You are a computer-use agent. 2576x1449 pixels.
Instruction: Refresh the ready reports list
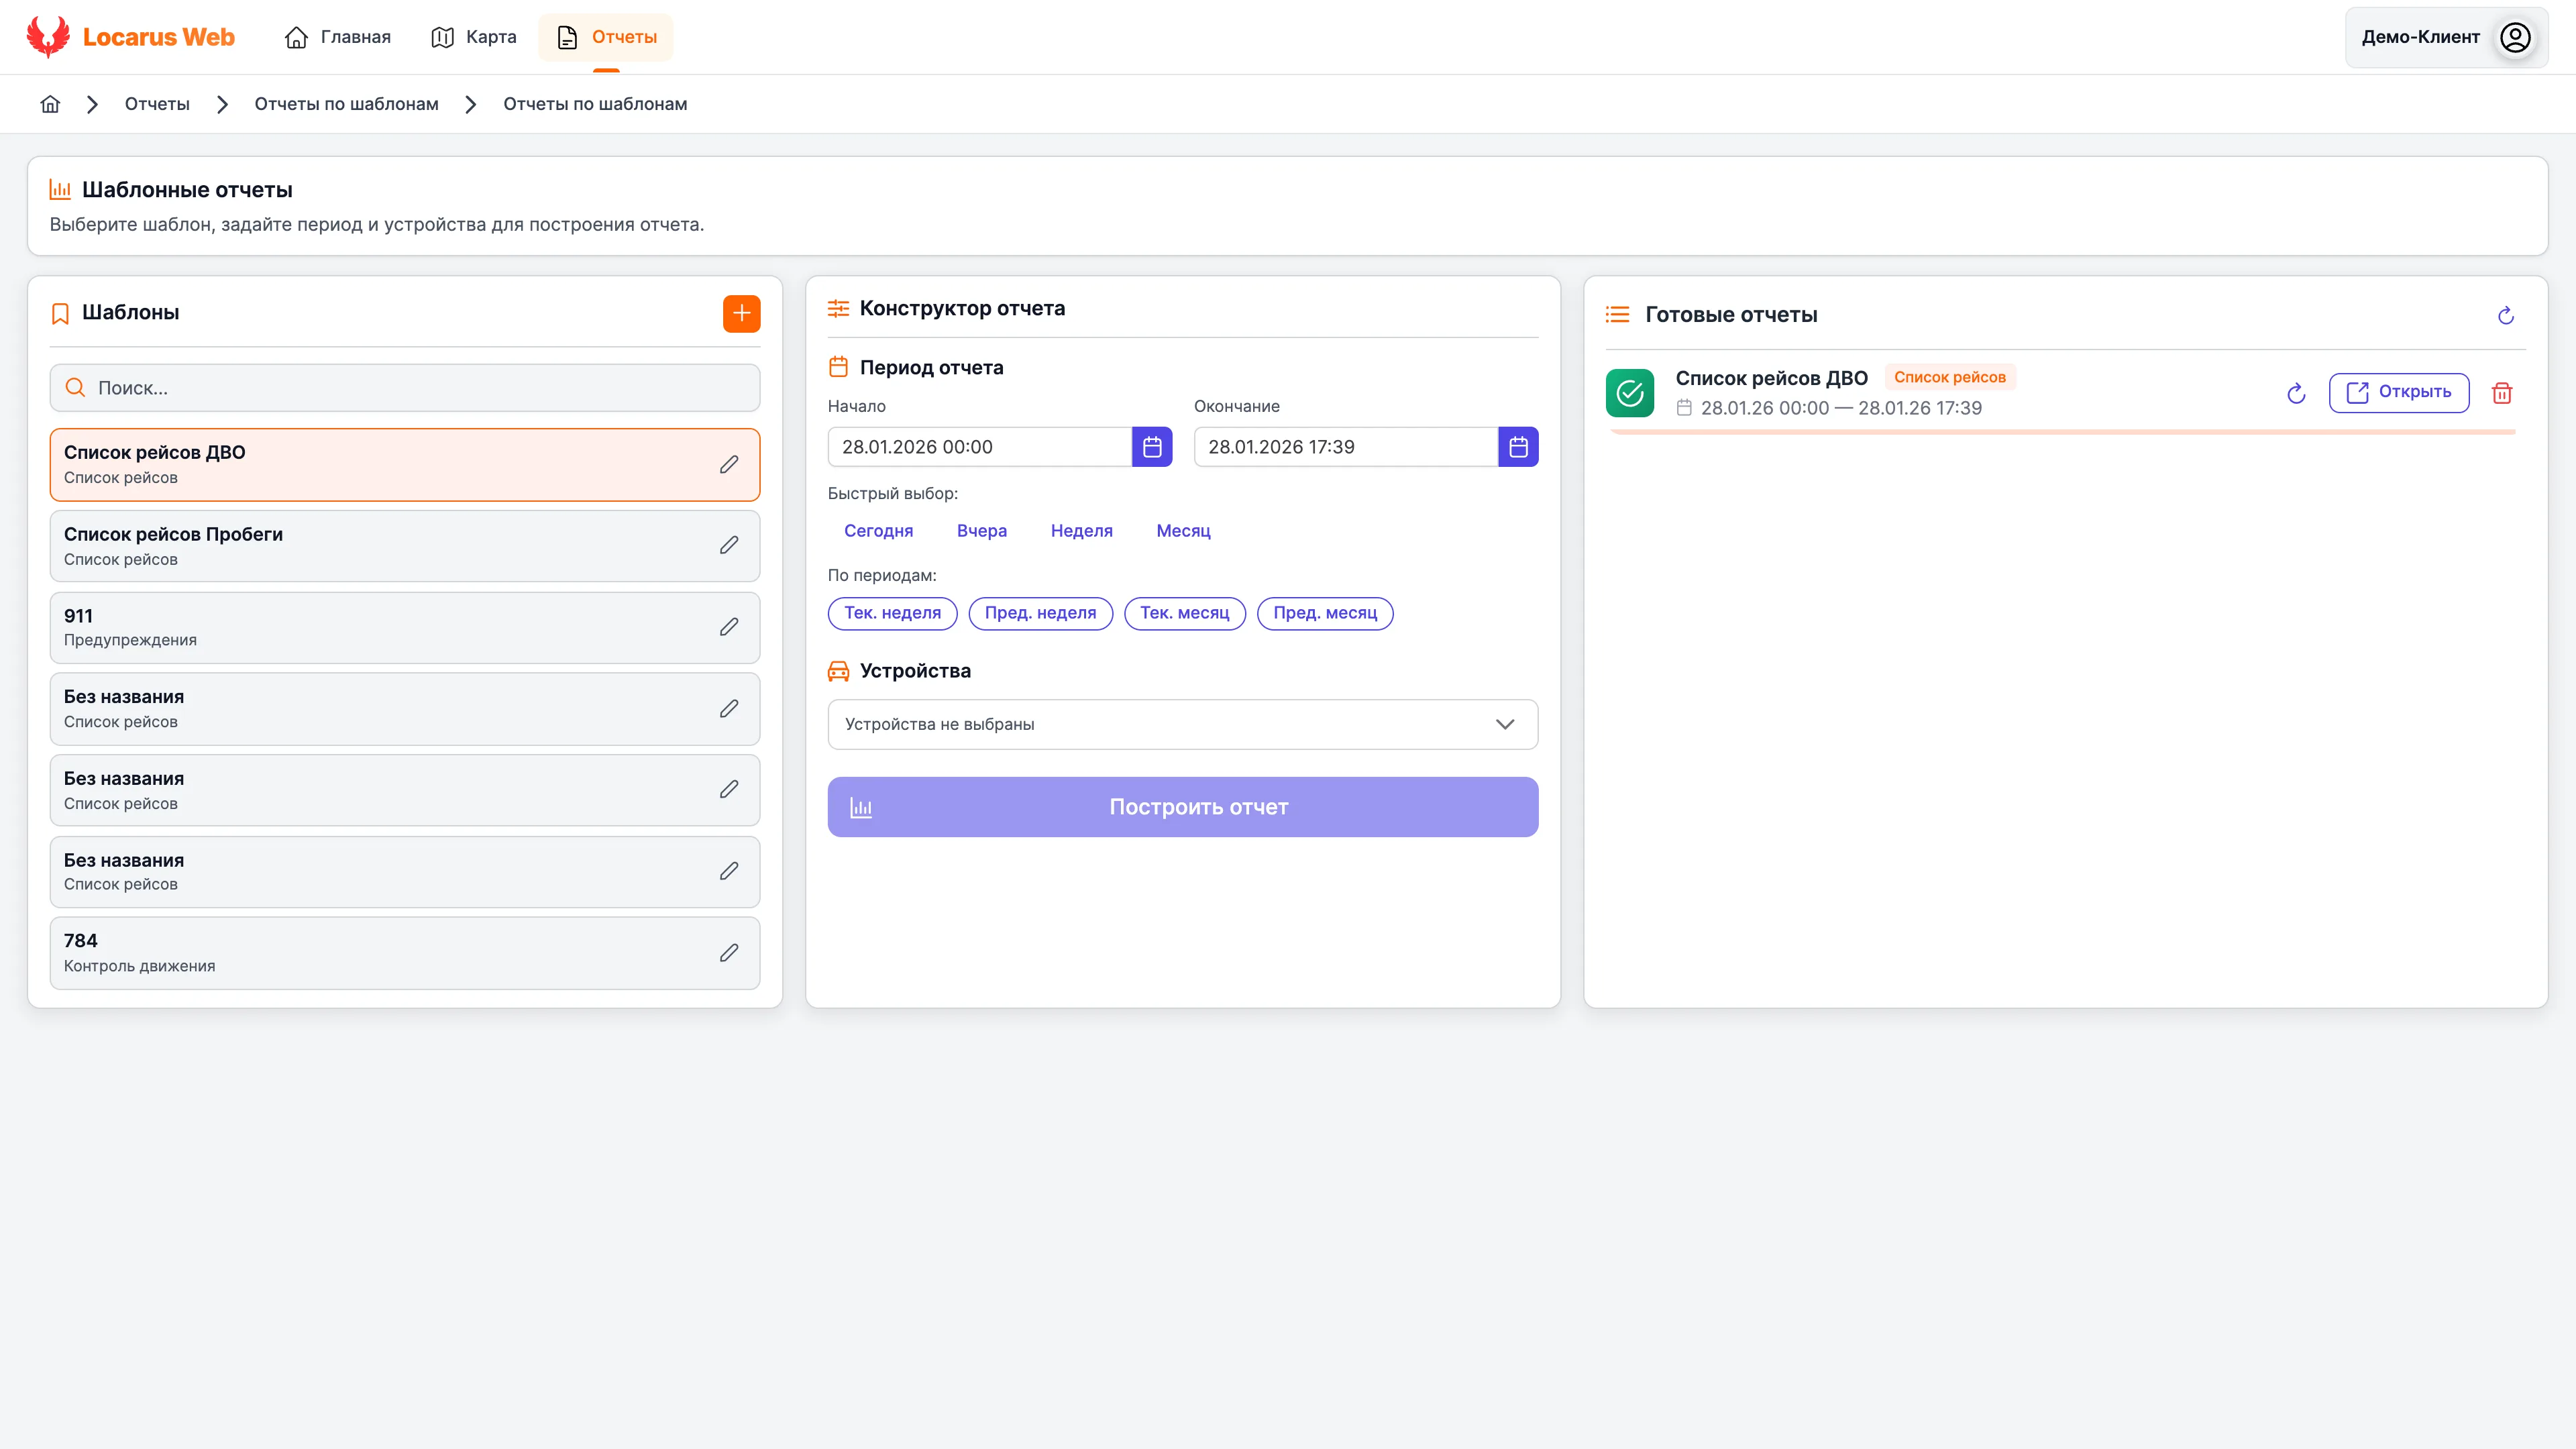pos(2505,316)
